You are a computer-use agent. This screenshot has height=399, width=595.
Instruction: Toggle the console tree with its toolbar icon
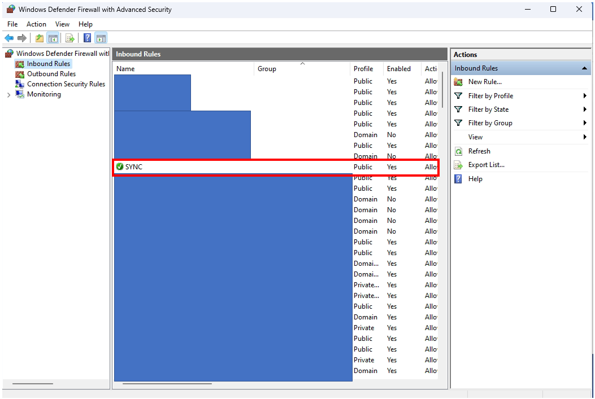(53, 38)
